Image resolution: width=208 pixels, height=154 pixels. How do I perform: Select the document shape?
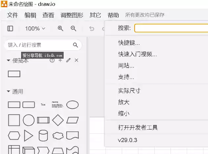click(73, 136)
